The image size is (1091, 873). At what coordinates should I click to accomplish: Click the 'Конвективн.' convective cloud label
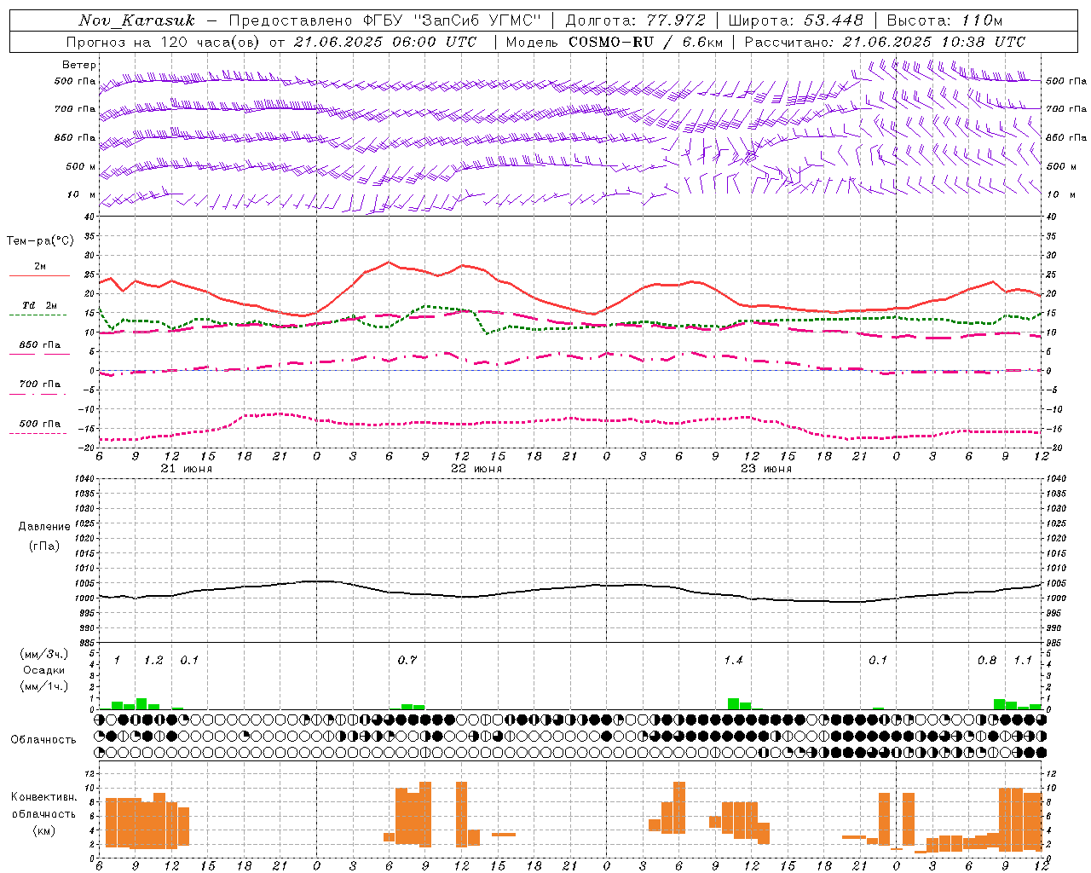(x=44, y=797)
